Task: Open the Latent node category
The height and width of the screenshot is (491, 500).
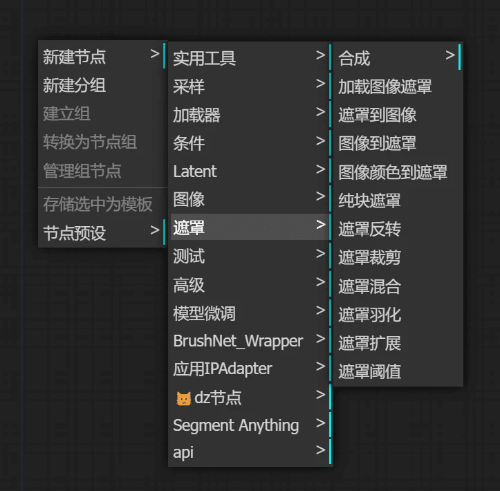Action: 250,172
